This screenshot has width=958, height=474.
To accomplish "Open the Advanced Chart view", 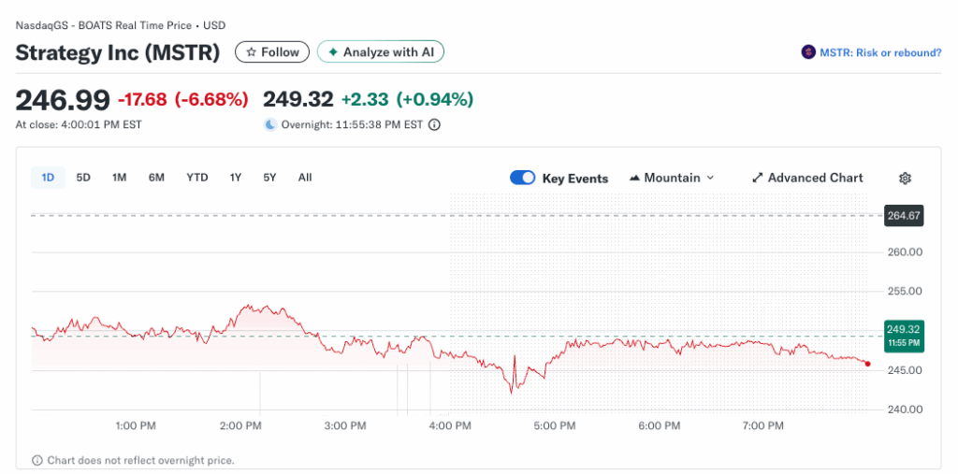I will (807, 178).
